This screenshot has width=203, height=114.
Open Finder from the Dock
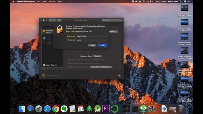click(x=22, y=109)
